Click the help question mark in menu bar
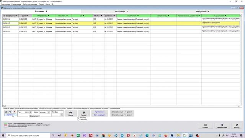The width and height of the screenshot is (245, 138). tap(53, 4)
